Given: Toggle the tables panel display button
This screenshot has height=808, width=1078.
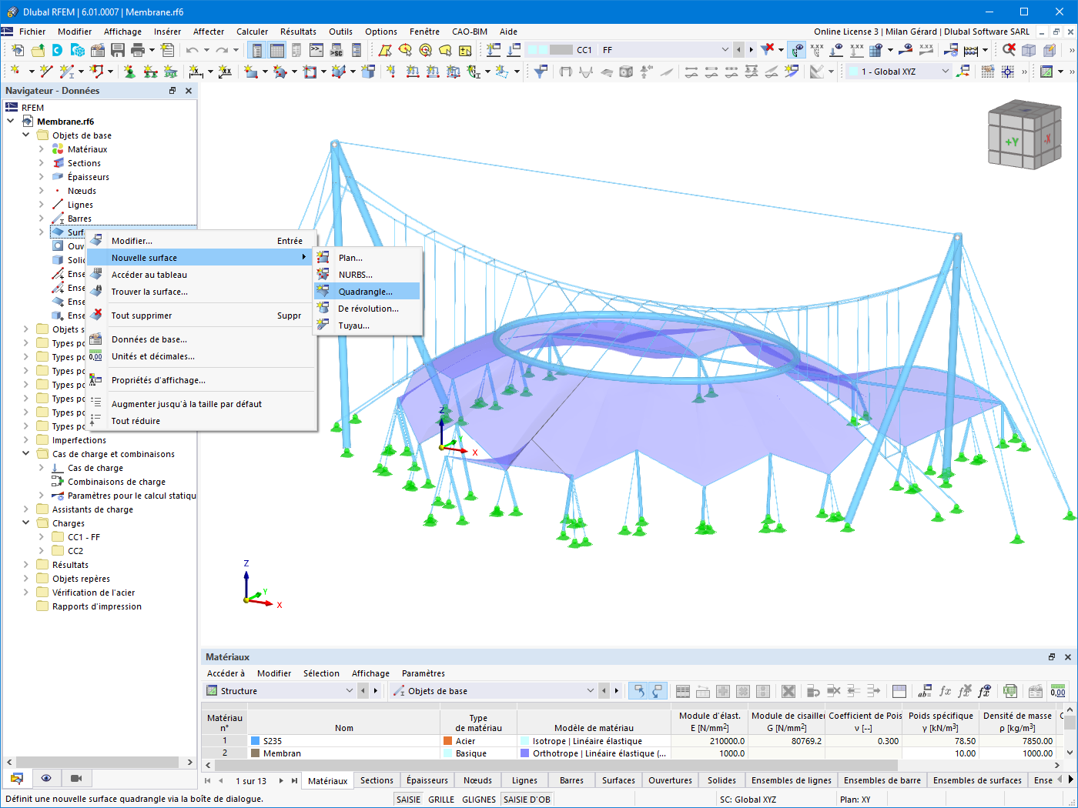Looking at the screenshot, I should (x=276, y=50).
